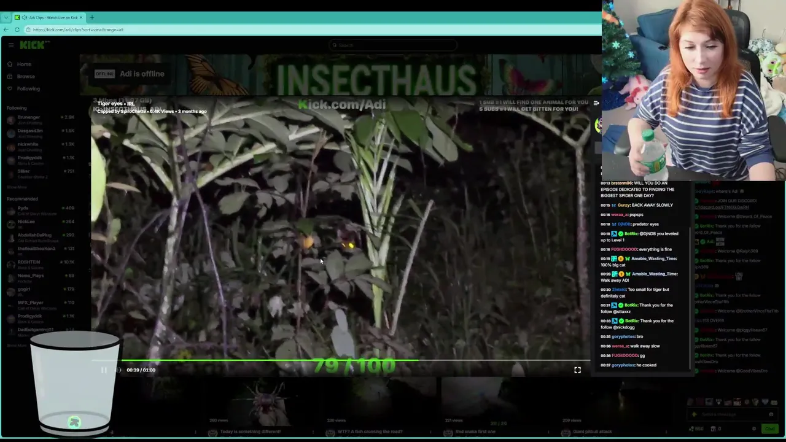Open Prodigyddk channel in Following list
This screenshot has height=442, width=786.
40,160
